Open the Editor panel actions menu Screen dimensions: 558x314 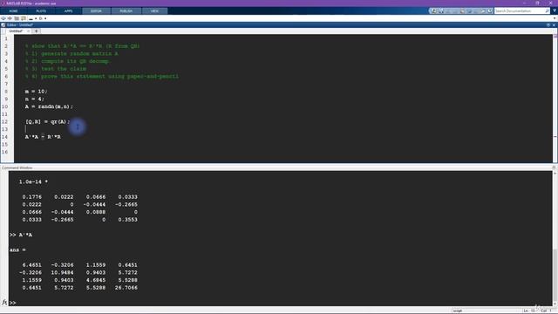click(548, 25)
